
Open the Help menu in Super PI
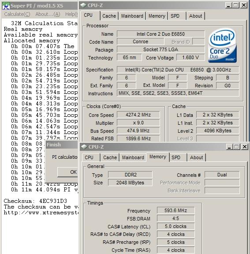point(71,14)
